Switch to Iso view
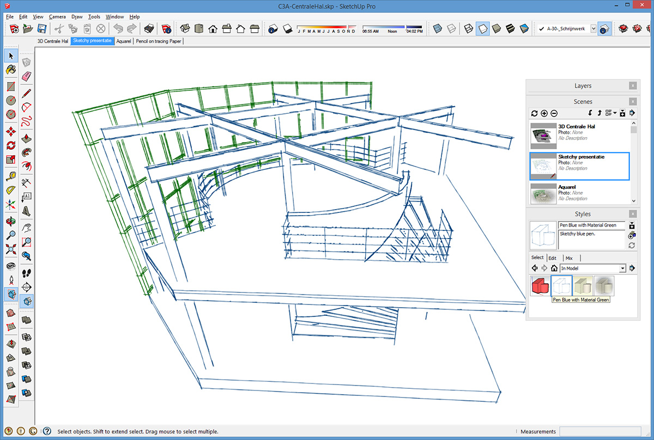 coord(185,29)
